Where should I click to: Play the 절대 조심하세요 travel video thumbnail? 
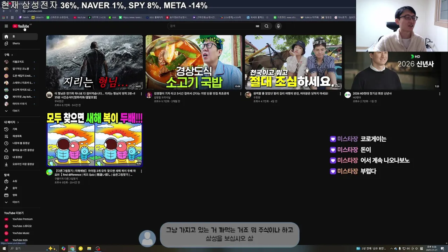click(x=293, y=62)
